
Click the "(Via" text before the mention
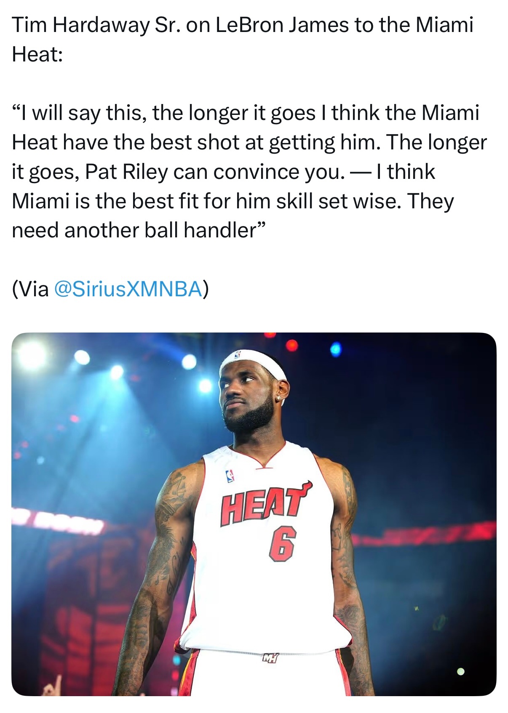pos(30,289)
